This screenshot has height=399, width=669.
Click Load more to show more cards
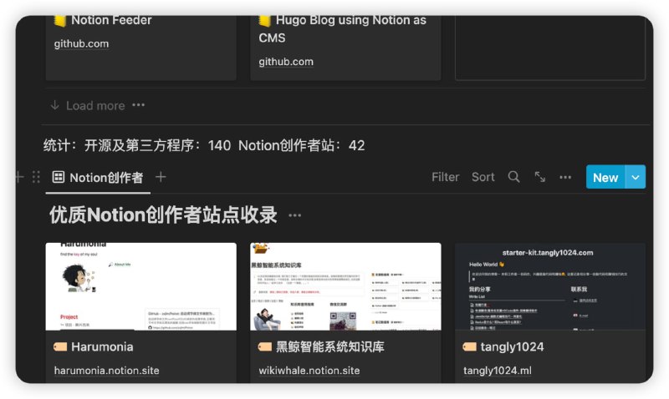click(x=95, y=106)
